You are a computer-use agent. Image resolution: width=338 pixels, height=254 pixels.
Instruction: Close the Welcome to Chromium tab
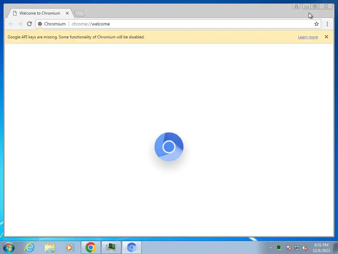(67, 13)
